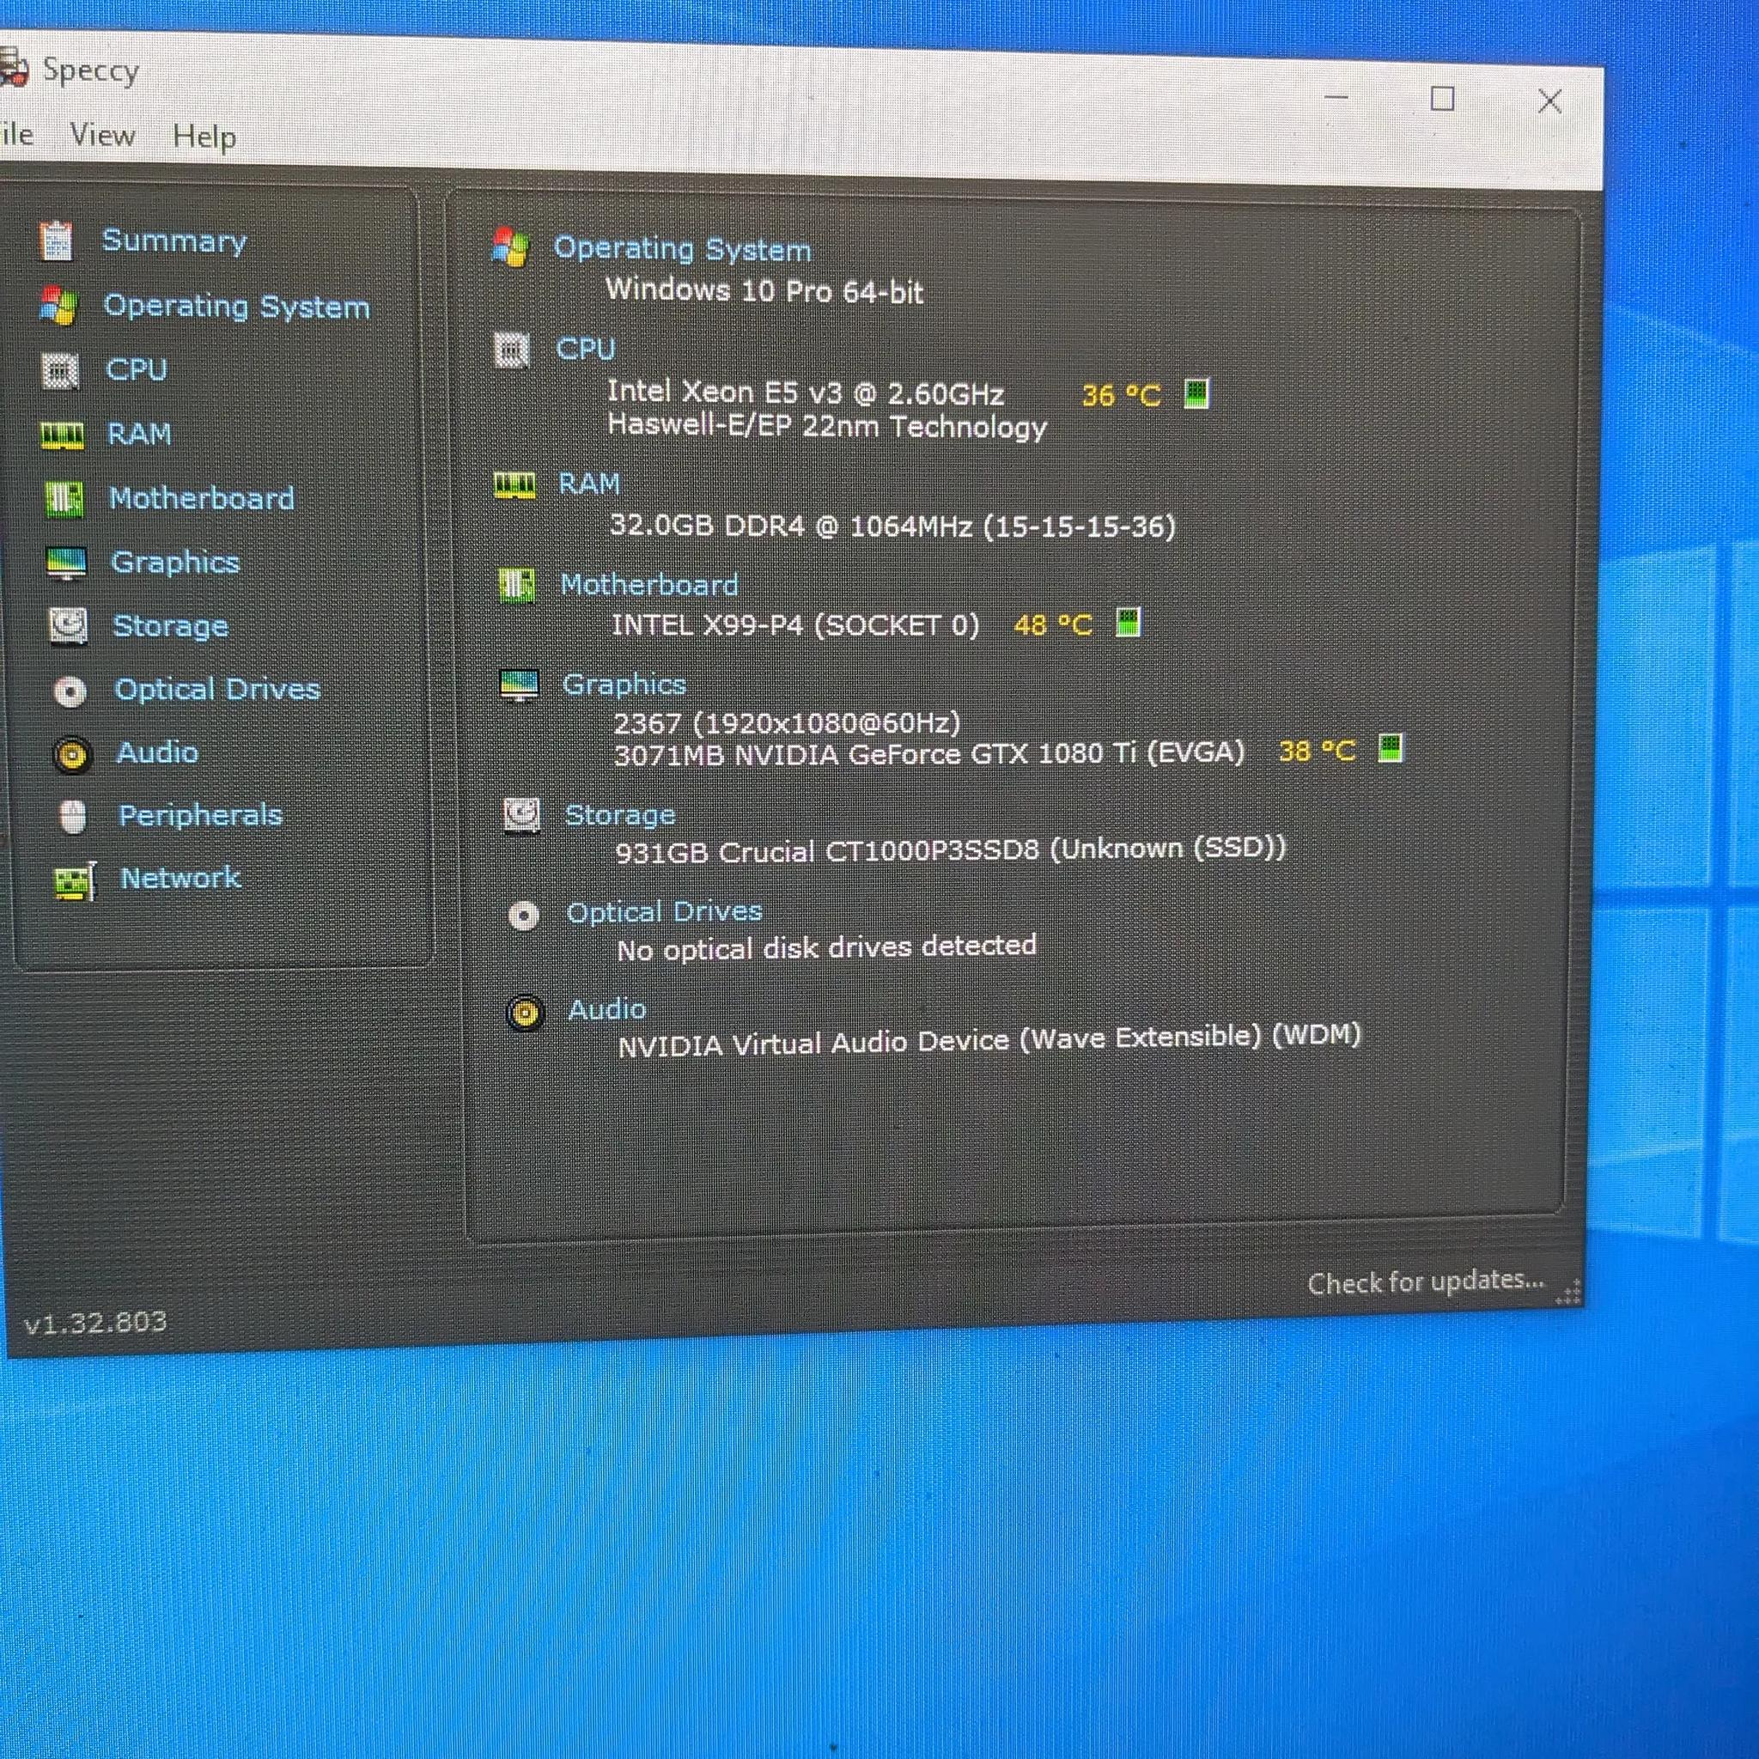Click the CPU temperature 36 °C reading
The image size is (1759, 1759).
click(x=1122, y=395)
